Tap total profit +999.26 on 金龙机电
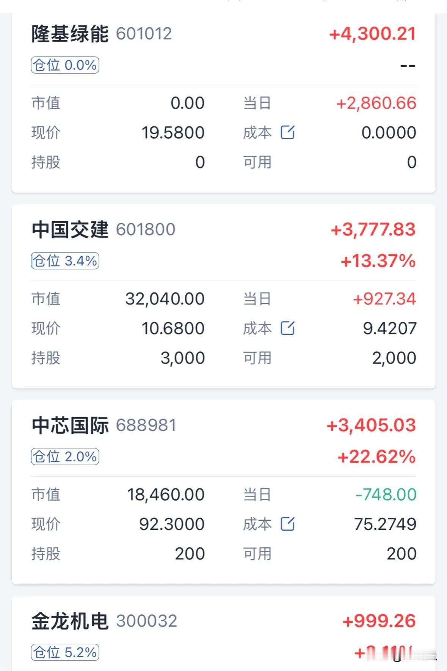 pyautogui.click(x=379, y=621)
